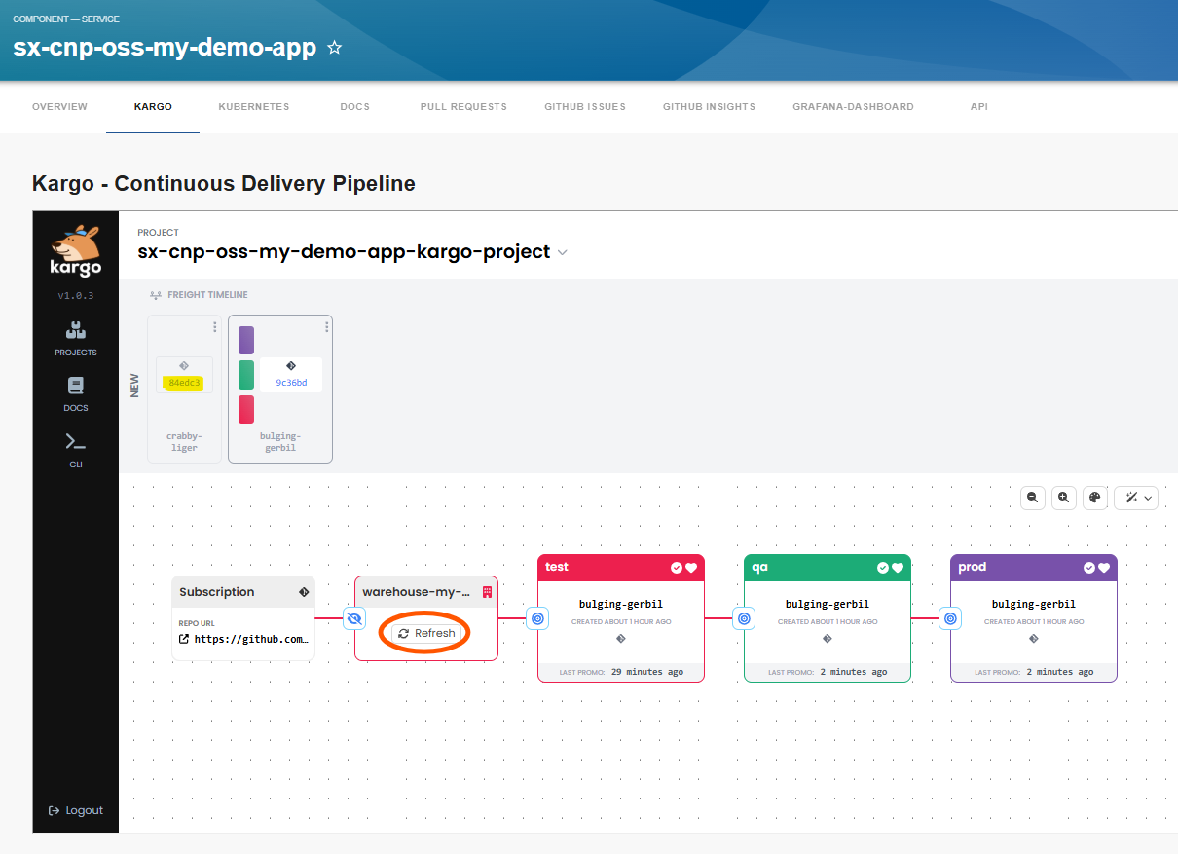Click the verified check icon on prod stage

(x=1089, y=568)
